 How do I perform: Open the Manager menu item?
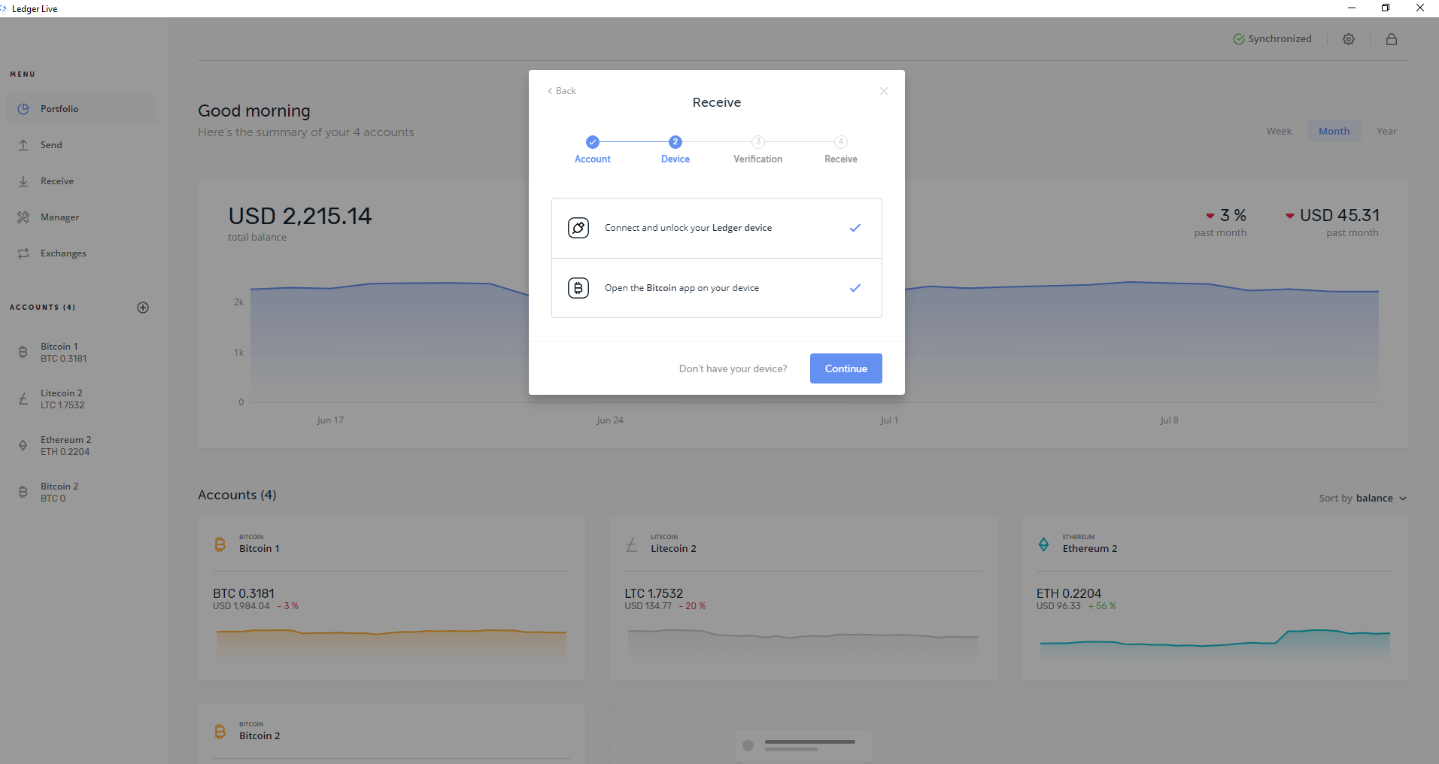tap(81, 217)
